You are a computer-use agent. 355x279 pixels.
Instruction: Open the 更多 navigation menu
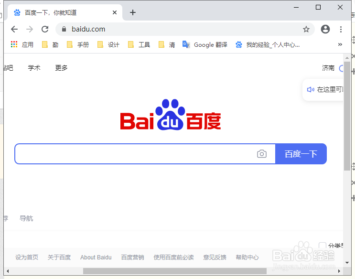click(61, 68)
